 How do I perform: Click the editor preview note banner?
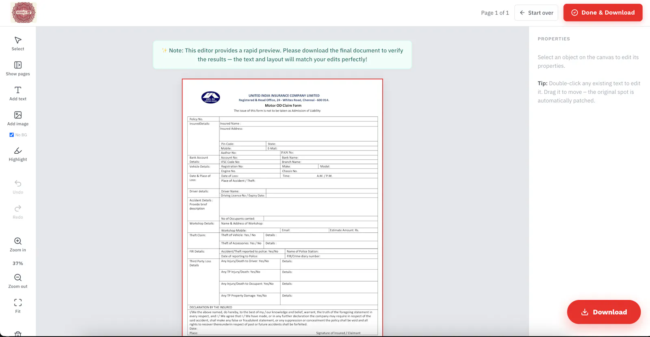tap(282, 55)
